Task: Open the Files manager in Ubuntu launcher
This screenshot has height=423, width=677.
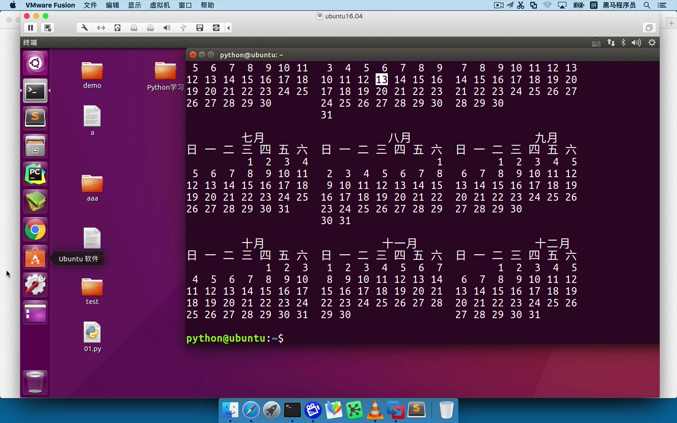Action: [35, 146]
